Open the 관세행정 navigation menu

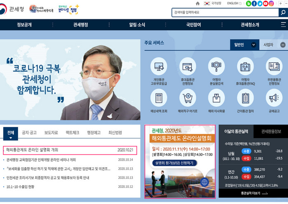81,25
